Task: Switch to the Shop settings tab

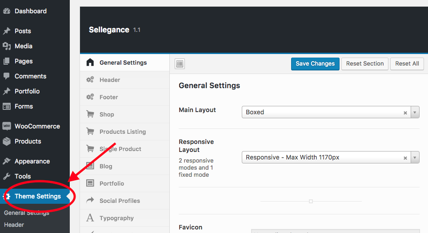Action: point(125,114)
